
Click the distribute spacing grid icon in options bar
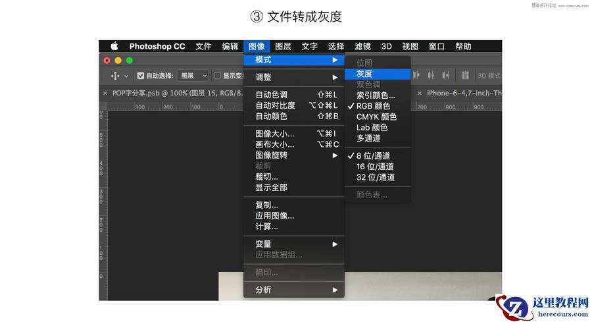coord(465,76)
